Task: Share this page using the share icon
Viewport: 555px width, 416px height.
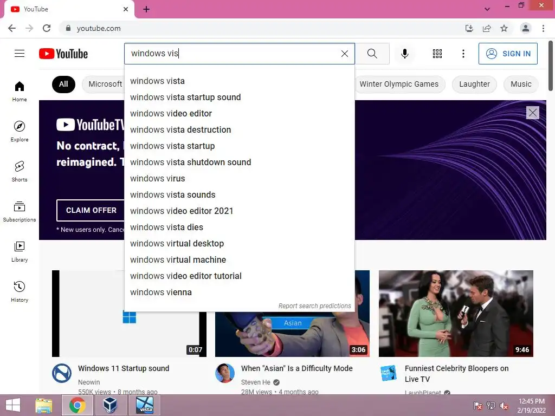Action: (x=487, y=28)
